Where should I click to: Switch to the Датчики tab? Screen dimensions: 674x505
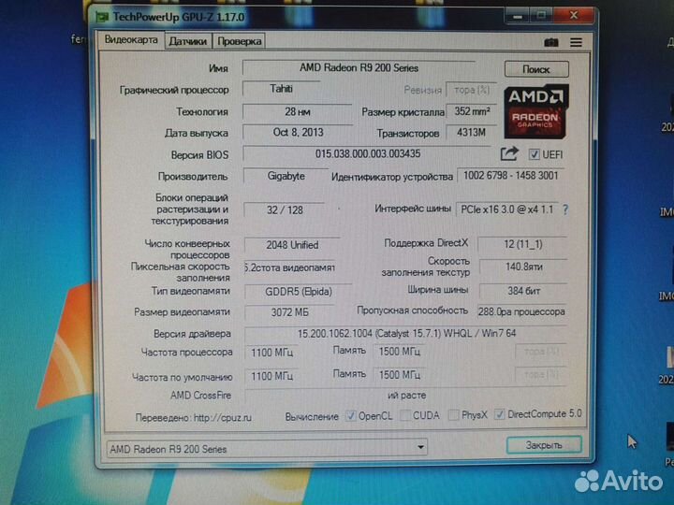pyautogui.click(x=188, y=41)
